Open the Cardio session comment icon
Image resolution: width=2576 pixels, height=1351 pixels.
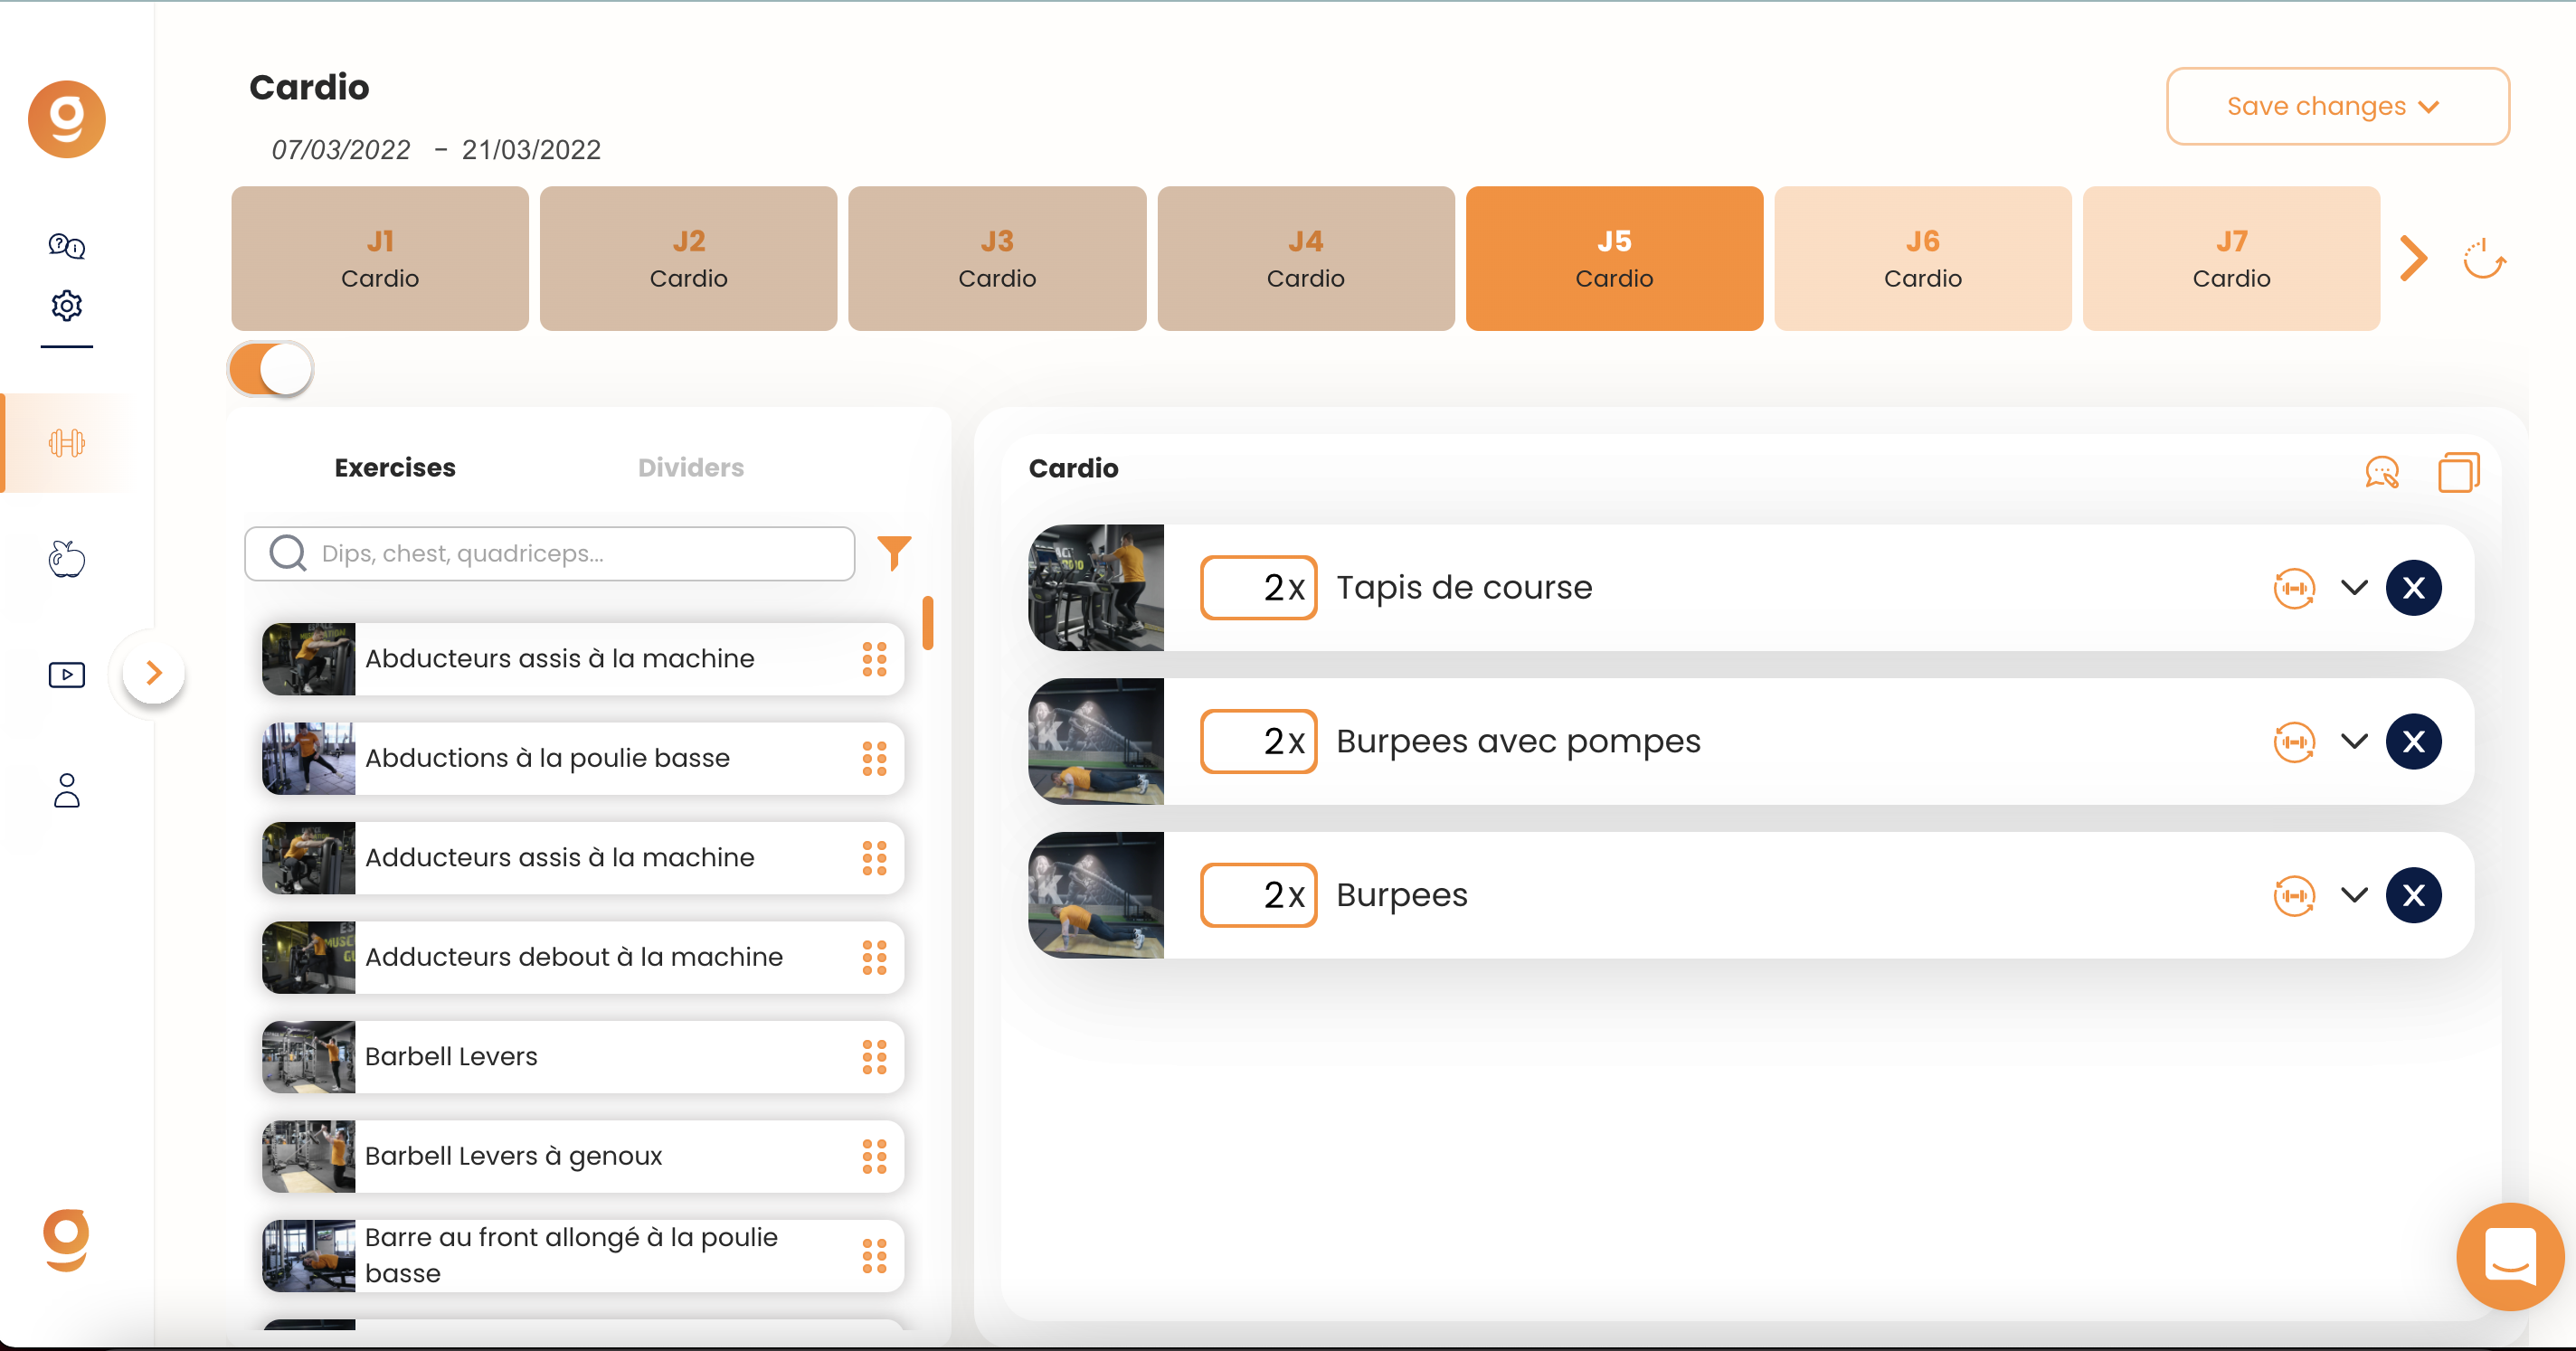pos(2382,471)
